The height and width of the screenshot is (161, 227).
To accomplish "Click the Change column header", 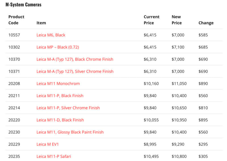I will coord(206,23).
